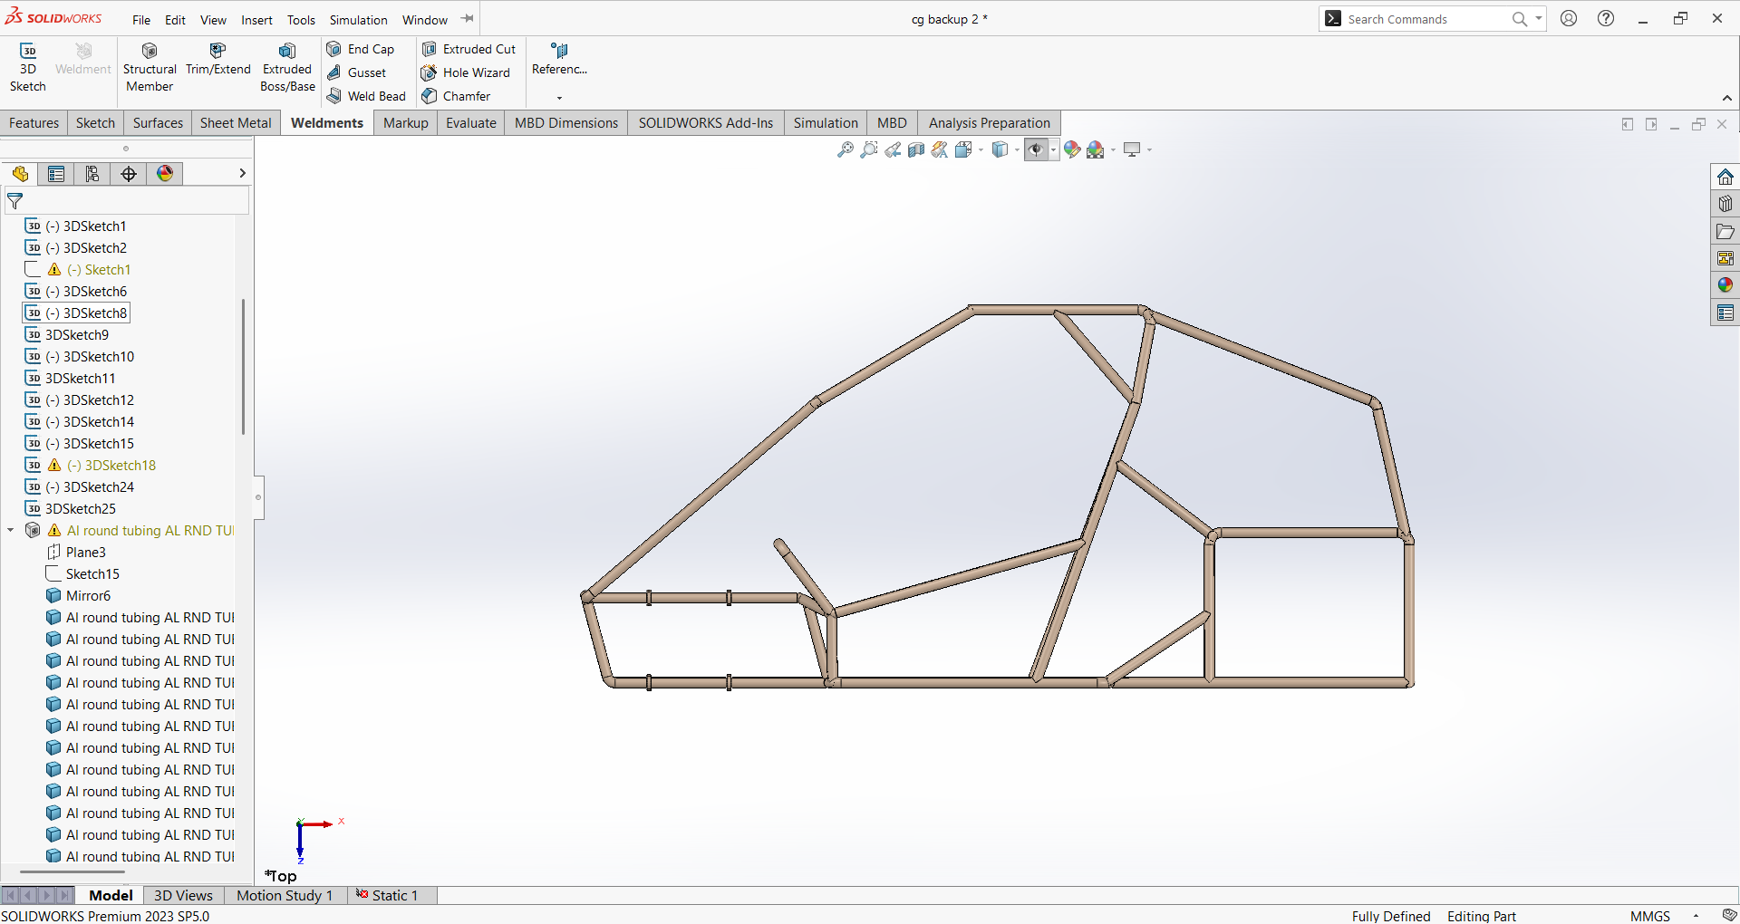Open the Help question mark button

[x=1606, y=18]
